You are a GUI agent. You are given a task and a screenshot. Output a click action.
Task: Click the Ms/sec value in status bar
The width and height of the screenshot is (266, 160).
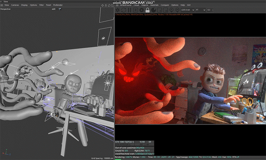click(139, 157)
